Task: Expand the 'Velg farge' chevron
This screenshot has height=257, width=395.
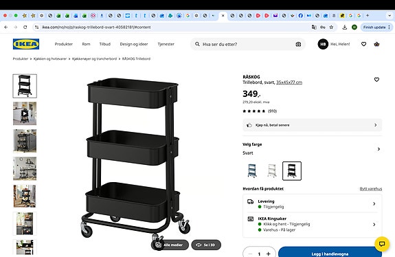Action: [x=379, y=149]
